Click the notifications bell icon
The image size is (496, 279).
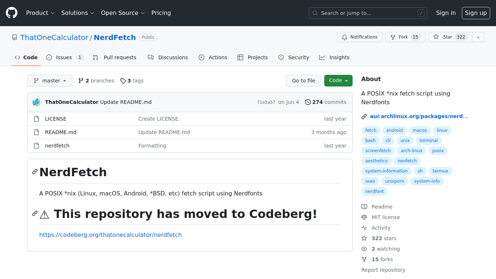345,37
